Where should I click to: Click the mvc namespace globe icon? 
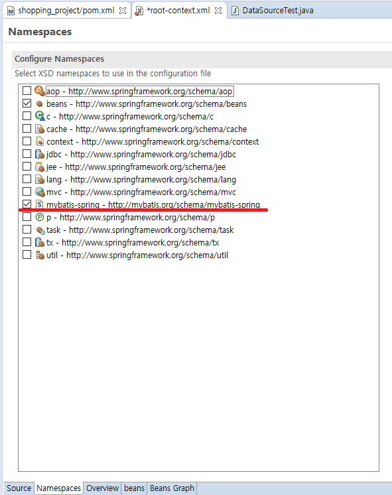click(40, 192)
